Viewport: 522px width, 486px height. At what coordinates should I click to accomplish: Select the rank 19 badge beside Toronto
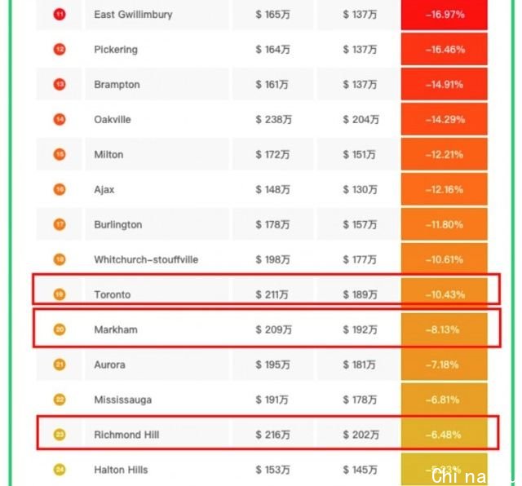60,294
